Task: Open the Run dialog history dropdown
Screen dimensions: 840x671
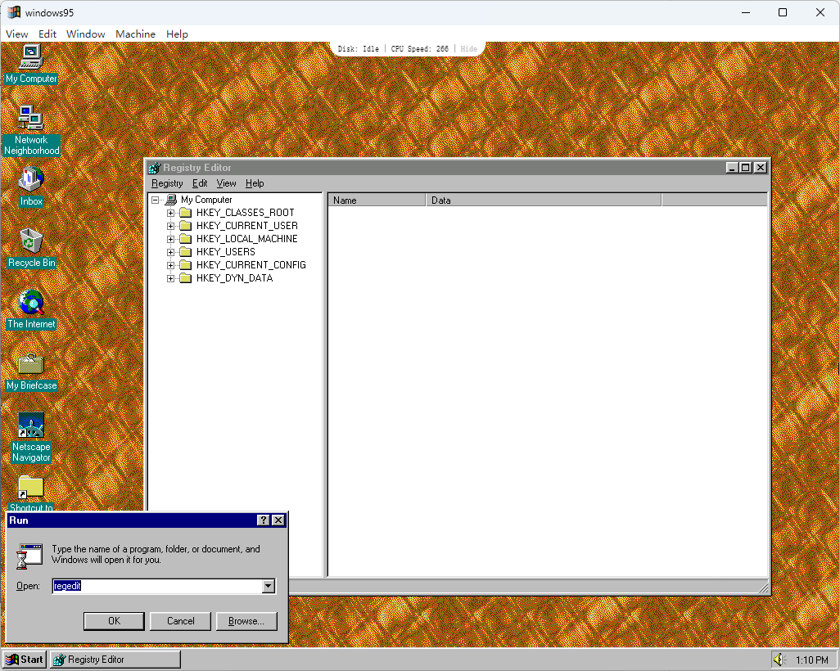Action: (x=269, y=586)
